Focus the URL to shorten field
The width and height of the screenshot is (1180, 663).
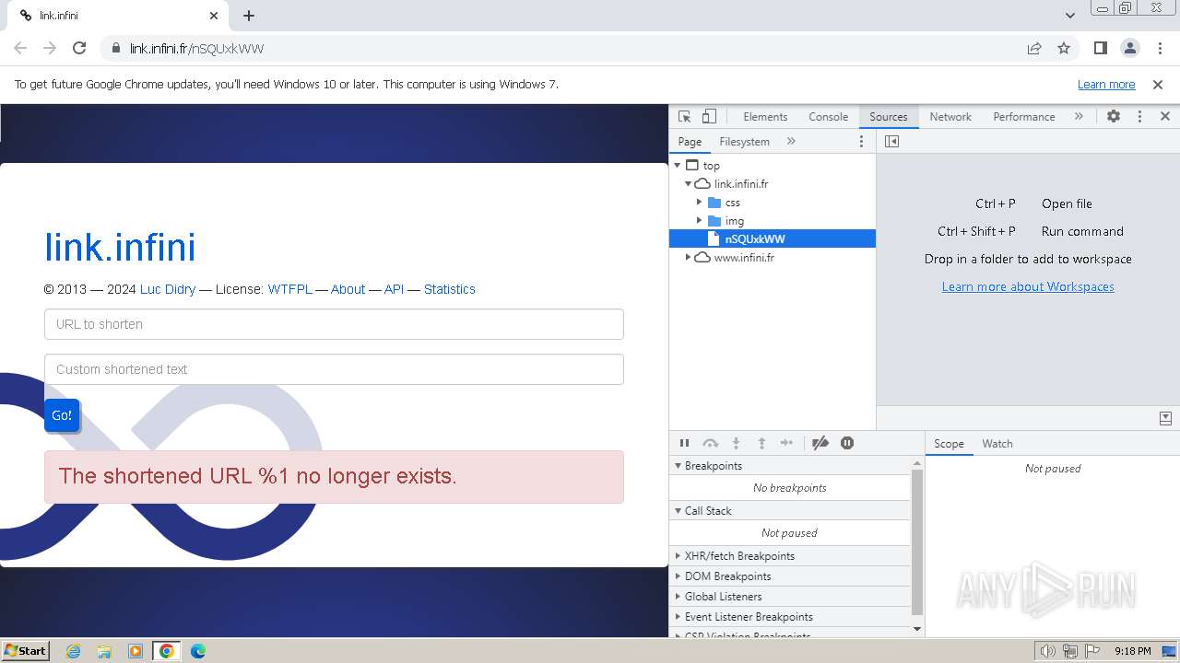[x=334, y=324]
